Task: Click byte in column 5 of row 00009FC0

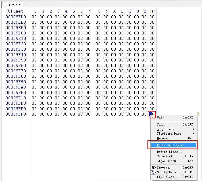Action: (x=73, y=98)
